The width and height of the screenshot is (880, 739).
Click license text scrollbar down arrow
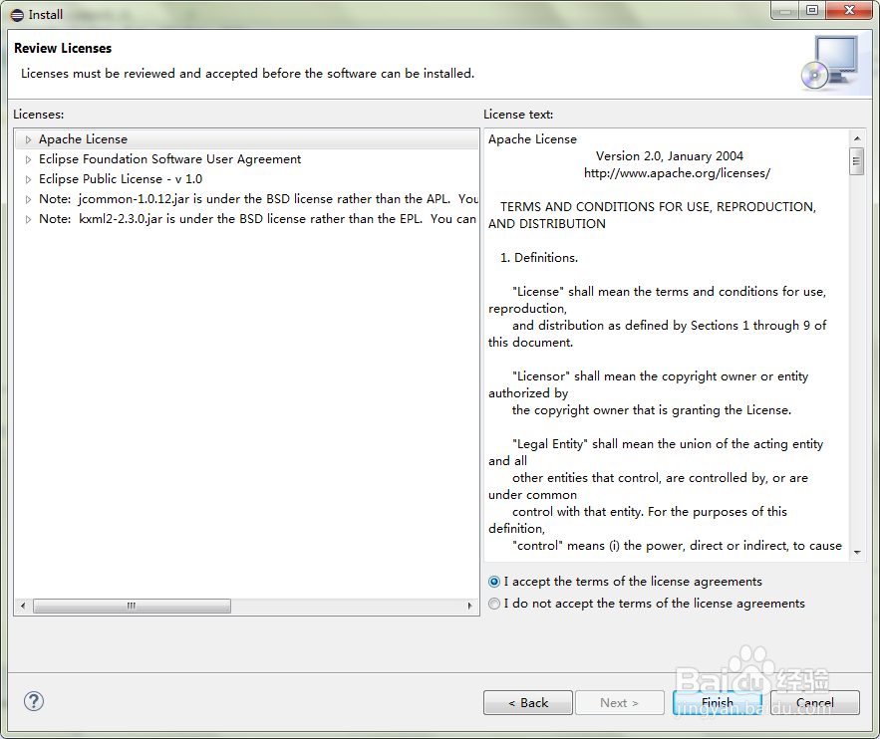click(856, 553)
